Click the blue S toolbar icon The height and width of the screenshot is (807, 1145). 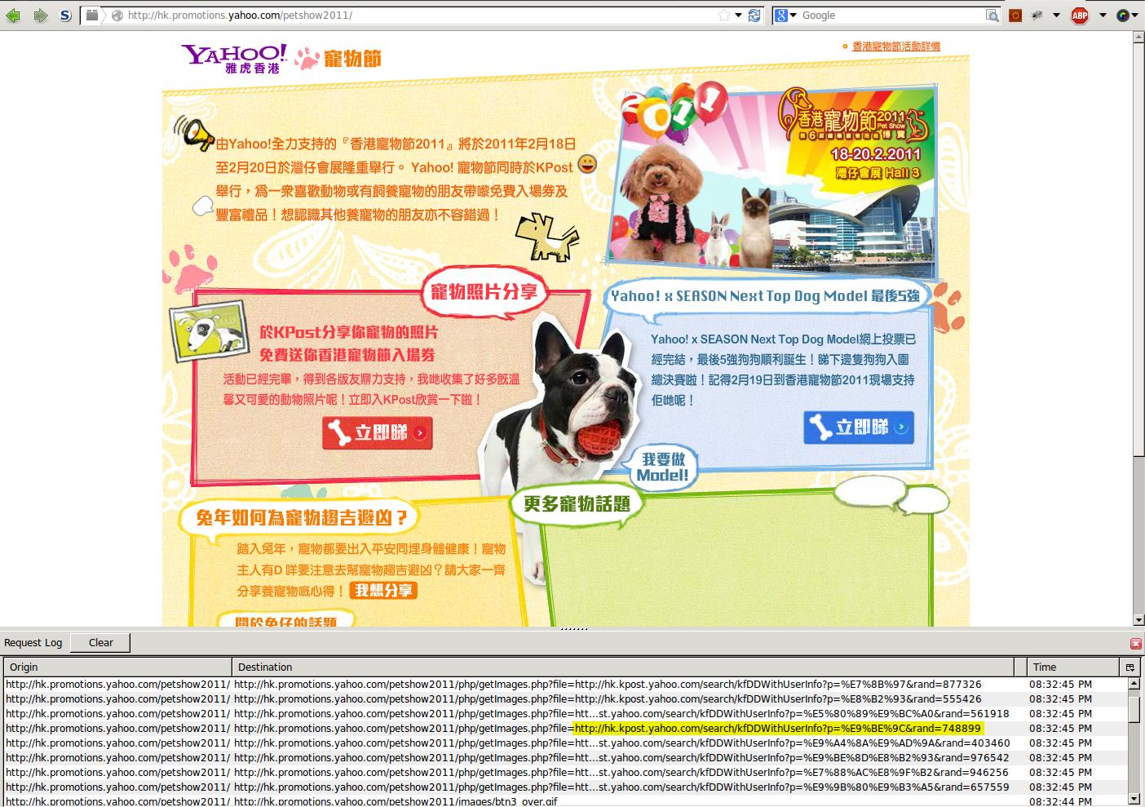[65, 15]
